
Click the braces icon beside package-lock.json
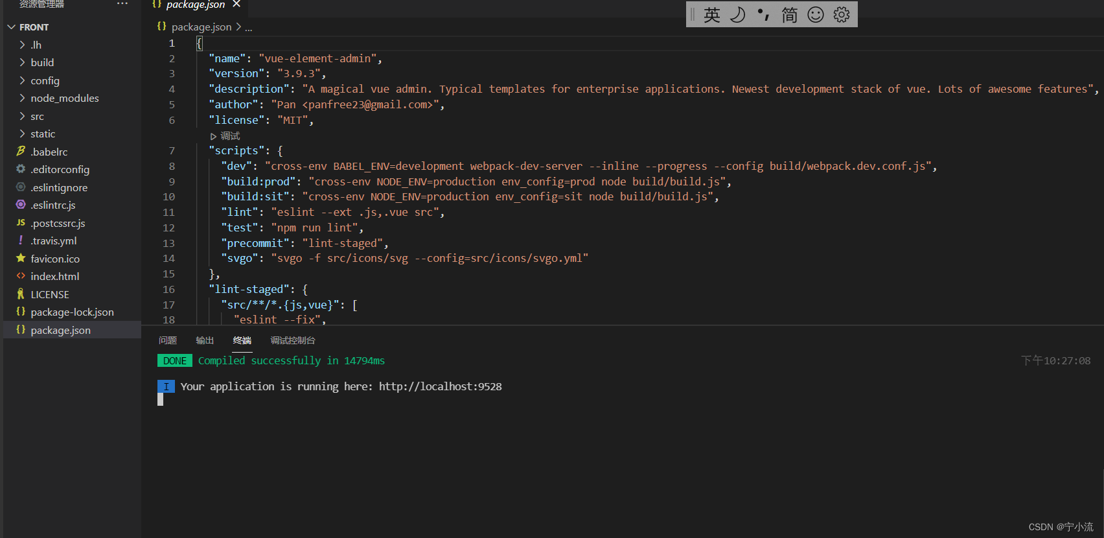pyautogui.click(x=21, y=311)
